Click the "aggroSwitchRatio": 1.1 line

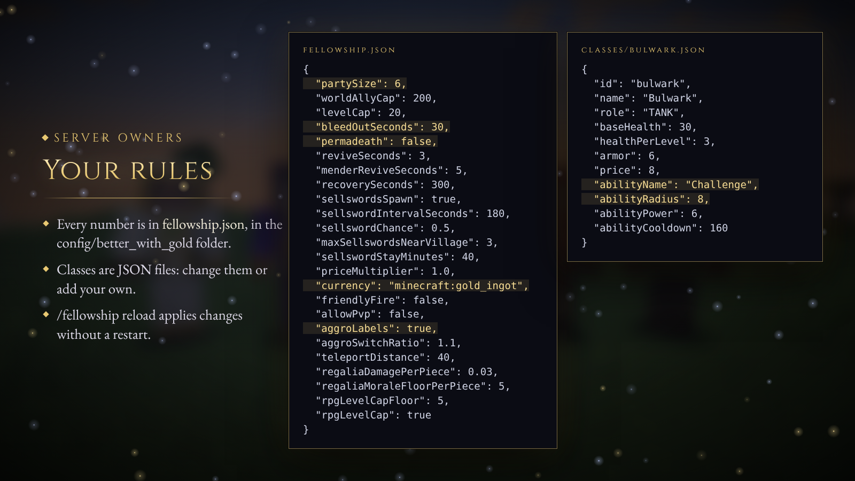388,343
